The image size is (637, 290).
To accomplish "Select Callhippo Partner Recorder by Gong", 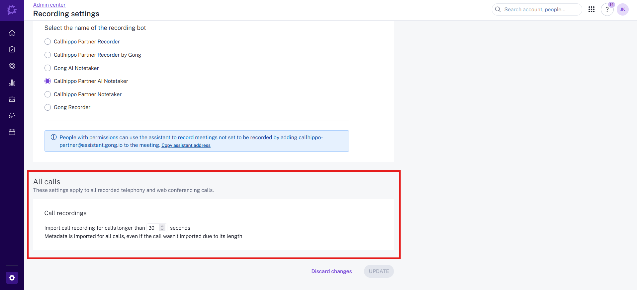I will pos(48,55).
